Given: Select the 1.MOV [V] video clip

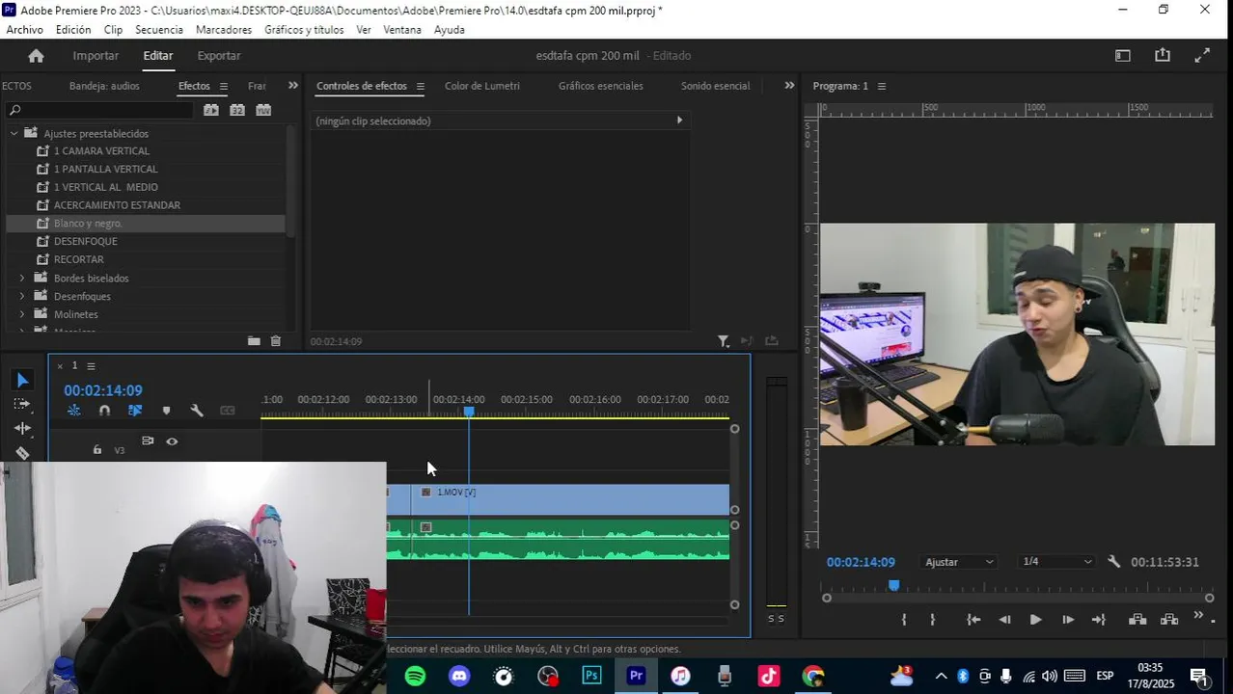Looking at the screenshot, I should tap(569, 499).
